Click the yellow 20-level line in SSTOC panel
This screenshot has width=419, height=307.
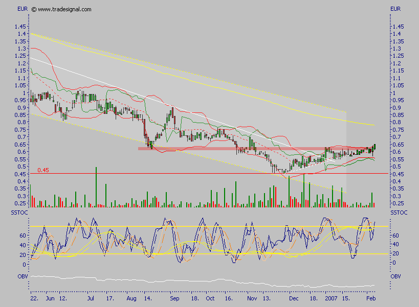pyautogui.click(x=205, y=253)
